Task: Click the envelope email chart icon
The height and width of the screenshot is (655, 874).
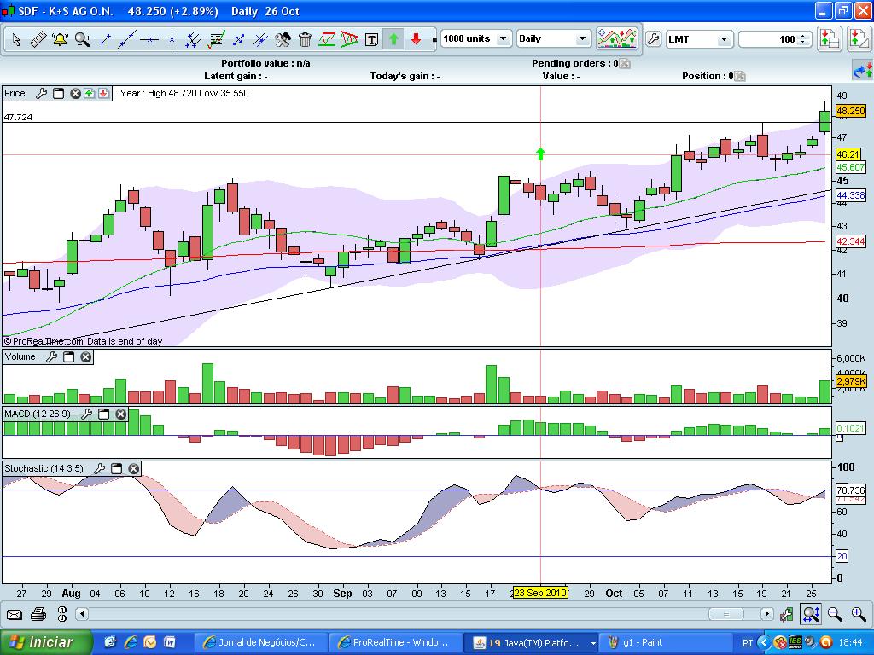Action: [14, 614]
